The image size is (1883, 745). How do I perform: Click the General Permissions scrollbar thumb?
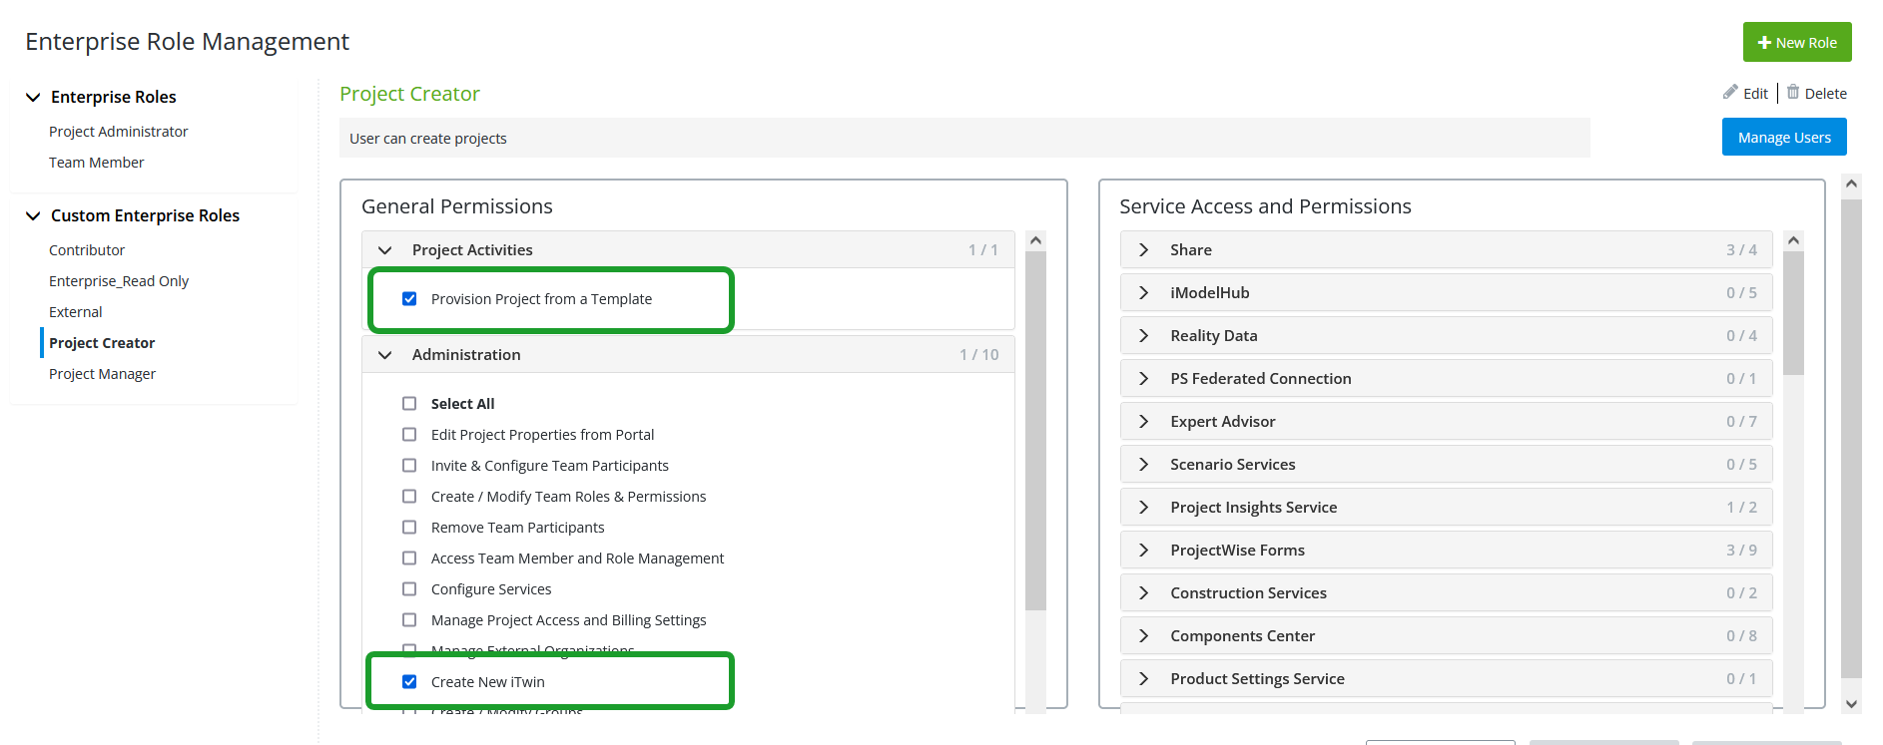tap(1035, 429)
